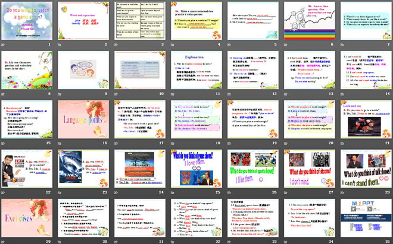The height and width of the screenshot is (244, 393).
Task: Open the 'Exercises' slide thumbnail
Action: pyautogui.click(x=26, y=218)
